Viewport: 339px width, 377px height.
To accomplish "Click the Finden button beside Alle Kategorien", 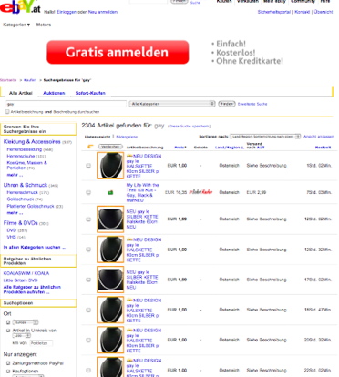I will coord(227,104).
